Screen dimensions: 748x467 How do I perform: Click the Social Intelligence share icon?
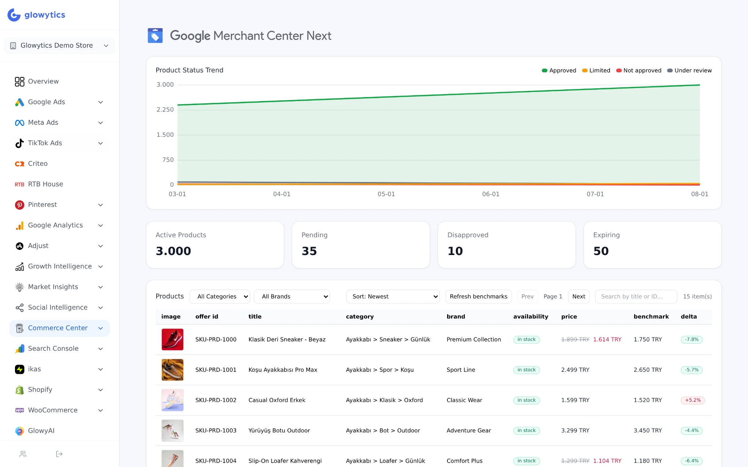point(19,308)
